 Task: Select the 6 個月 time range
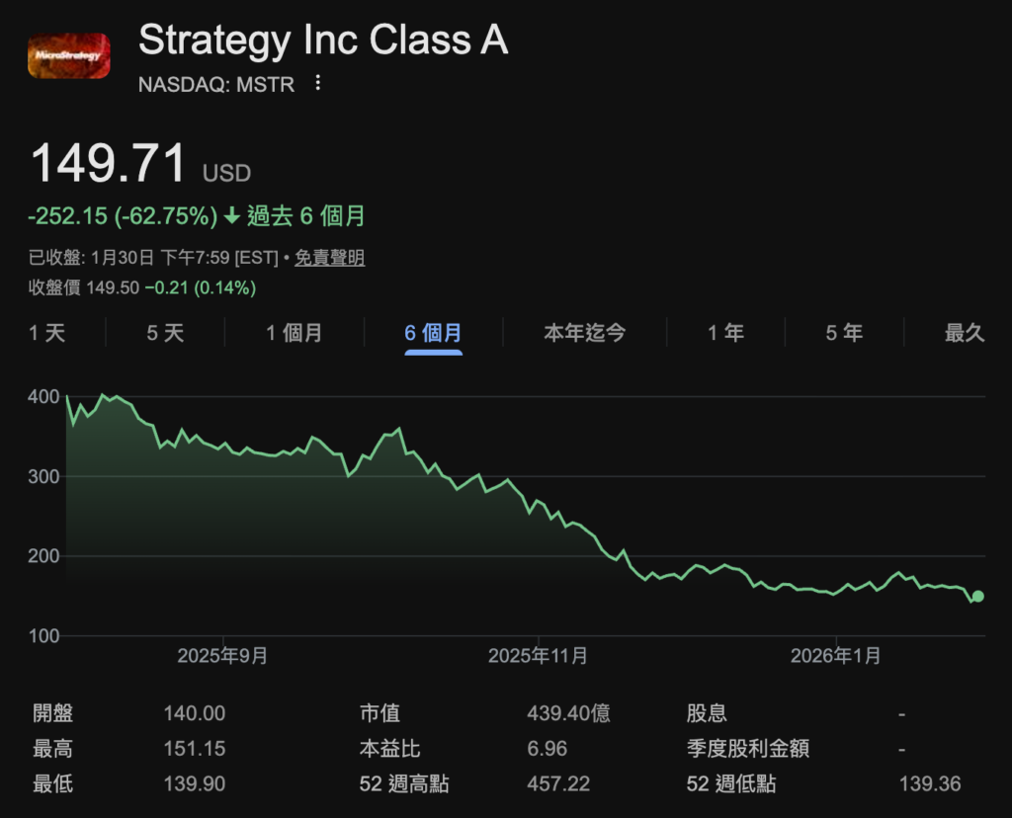click(433, 333)
